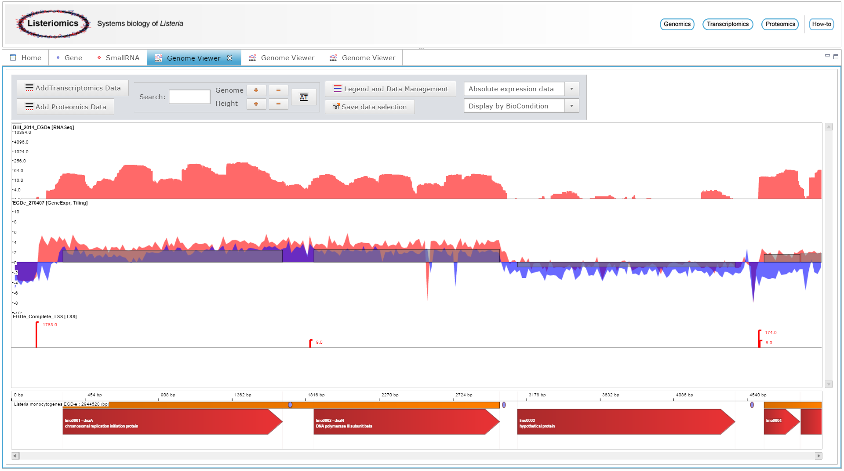
Task: Decrease track height with minus button
Action: coord(278,104)
